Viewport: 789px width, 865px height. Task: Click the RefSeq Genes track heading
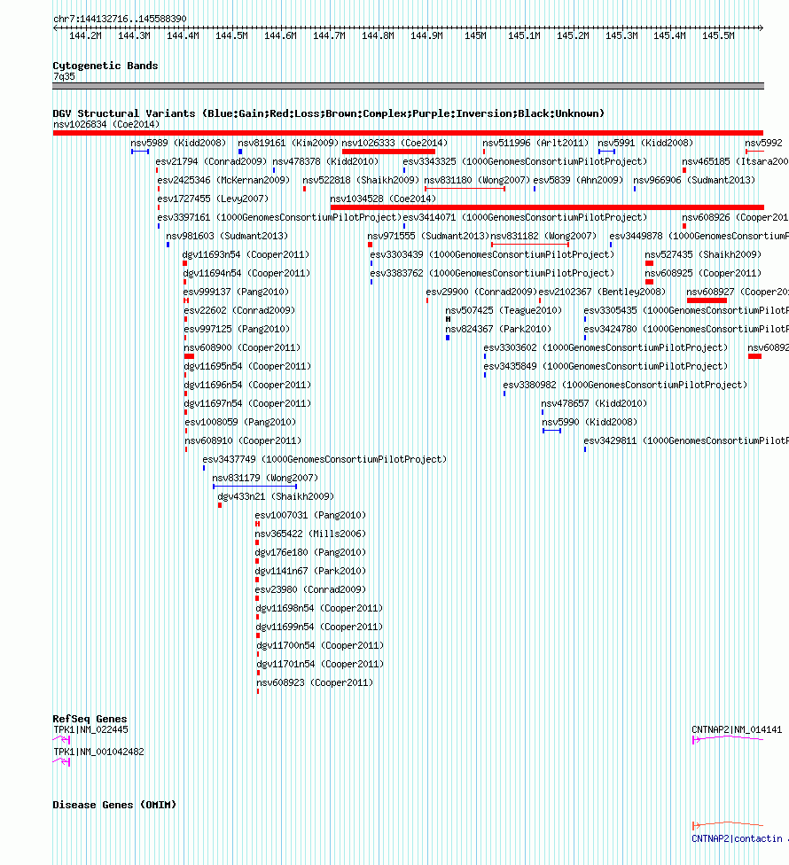(x=90, y=719)
